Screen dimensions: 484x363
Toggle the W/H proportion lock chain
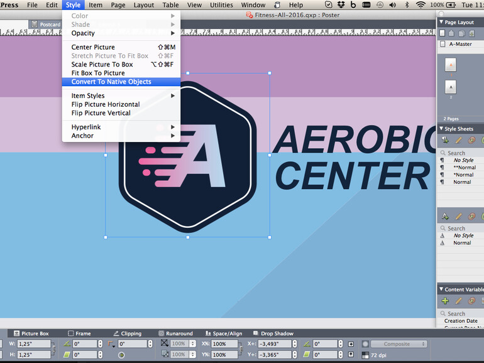(54, 349)
